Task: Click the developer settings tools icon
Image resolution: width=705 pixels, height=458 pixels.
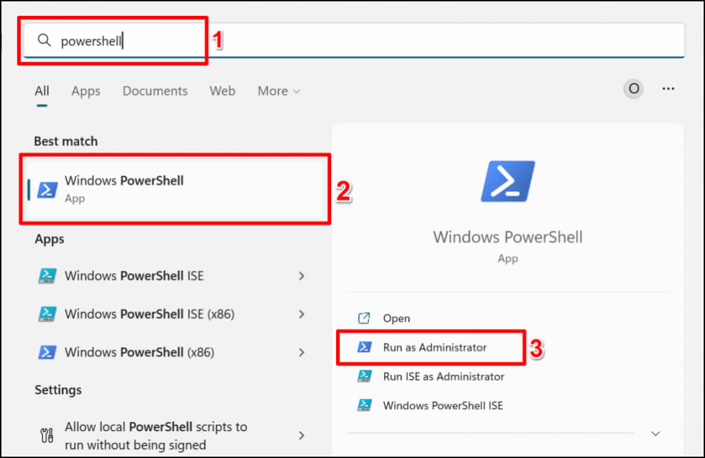Action: click(47, 435)
